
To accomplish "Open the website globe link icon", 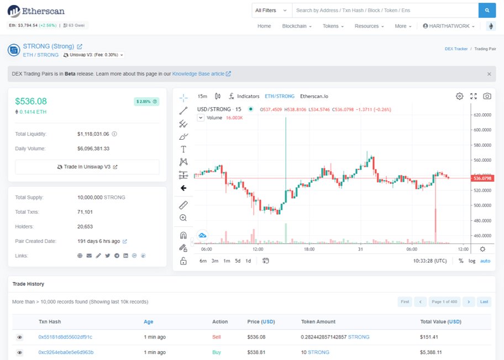I will pos(80,256).
